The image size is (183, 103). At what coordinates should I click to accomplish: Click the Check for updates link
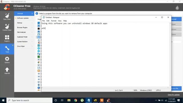tap(174, 95)
